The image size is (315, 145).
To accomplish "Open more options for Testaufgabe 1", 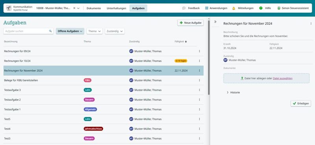I will click(x=199, y=109).
